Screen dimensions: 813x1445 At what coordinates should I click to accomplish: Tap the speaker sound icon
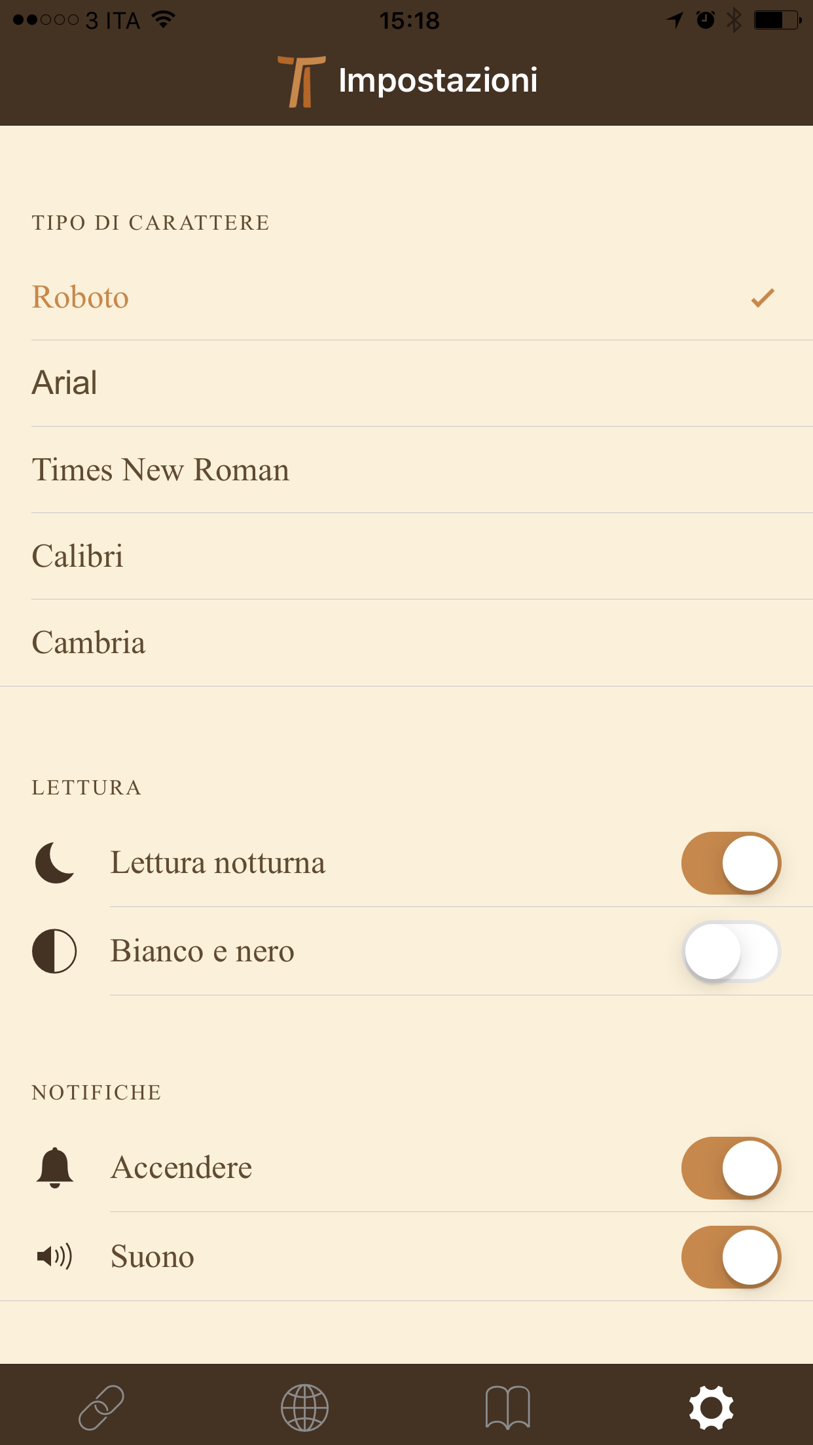click(55, 1257)
